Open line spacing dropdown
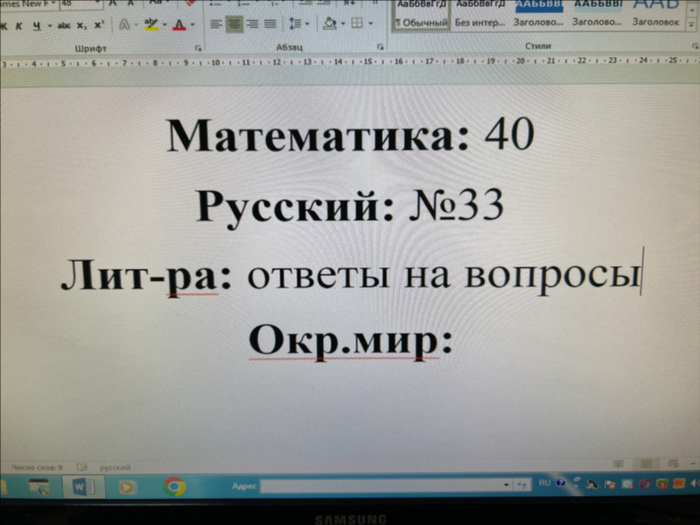The width and height of the screenshot is (700, 525). 298,24
